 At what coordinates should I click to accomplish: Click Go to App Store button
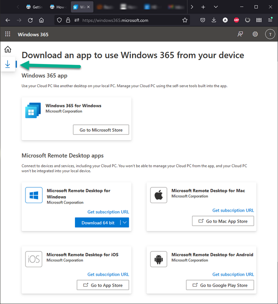coord(103,285)
